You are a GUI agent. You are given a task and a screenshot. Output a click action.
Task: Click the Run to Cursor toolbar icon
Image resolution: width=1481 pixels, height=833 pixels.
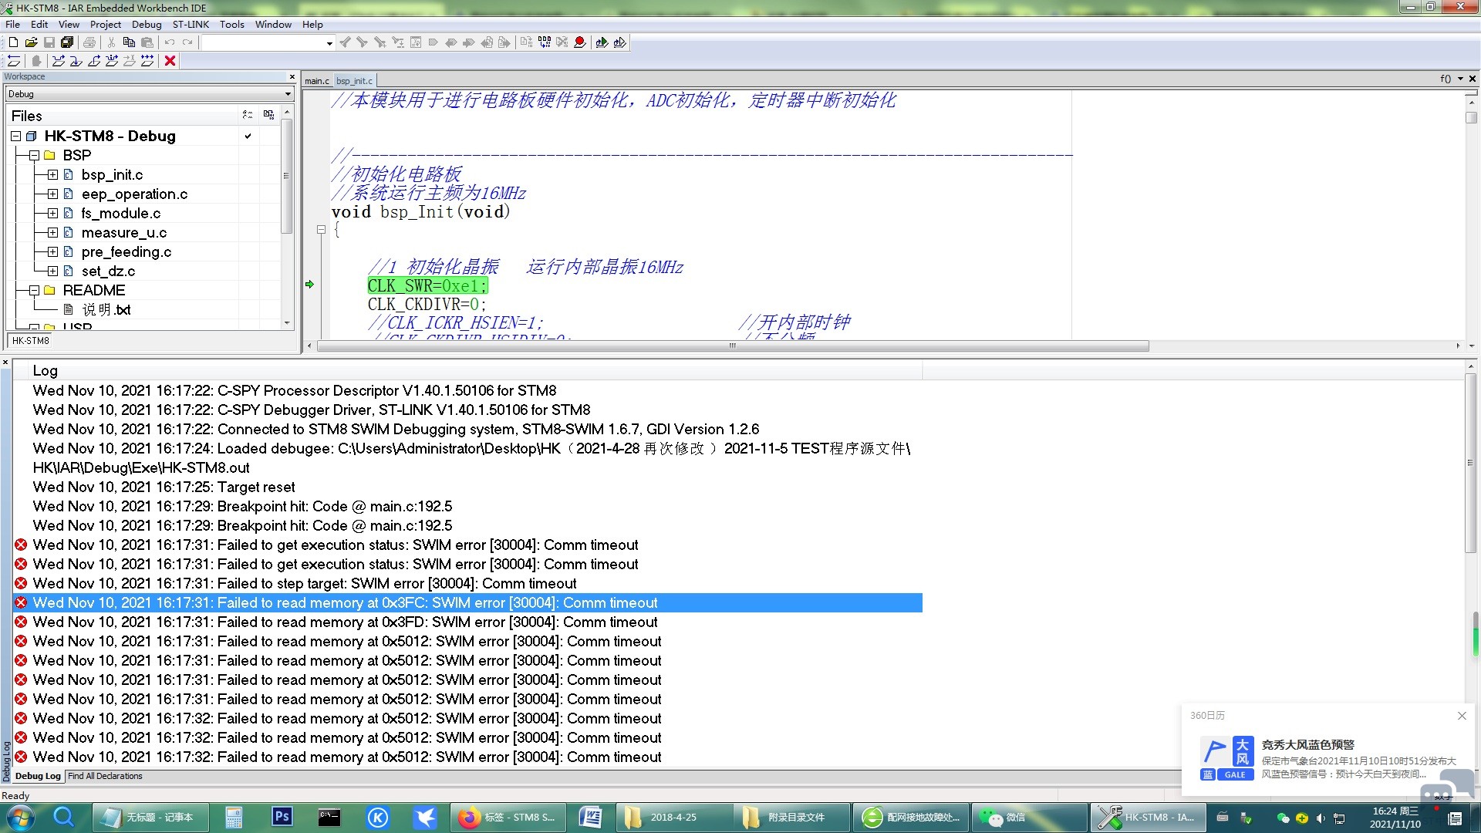click(x=128, y=60)
